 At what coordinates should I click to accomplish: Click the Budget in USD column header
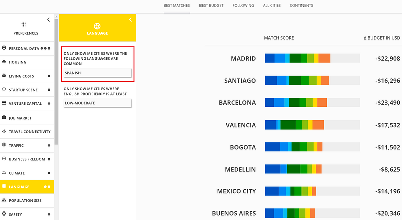tap(382, 38)
